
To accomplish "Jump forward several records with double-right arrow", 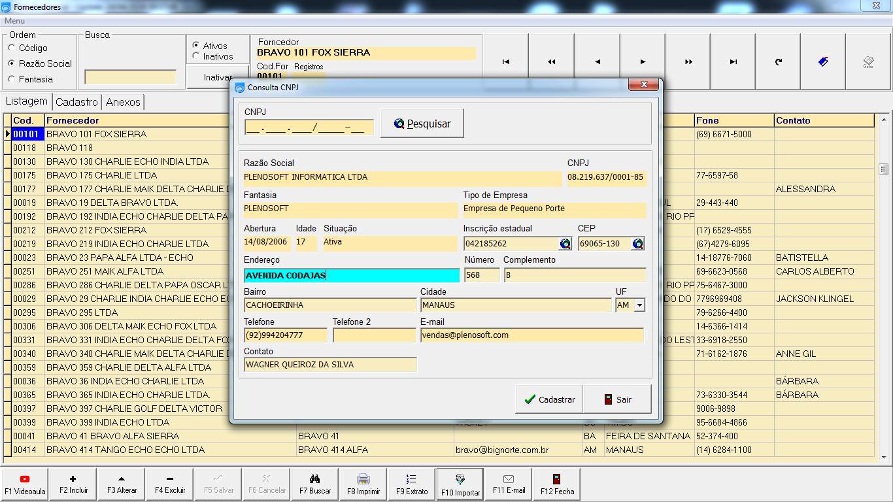I will [688, 61].
